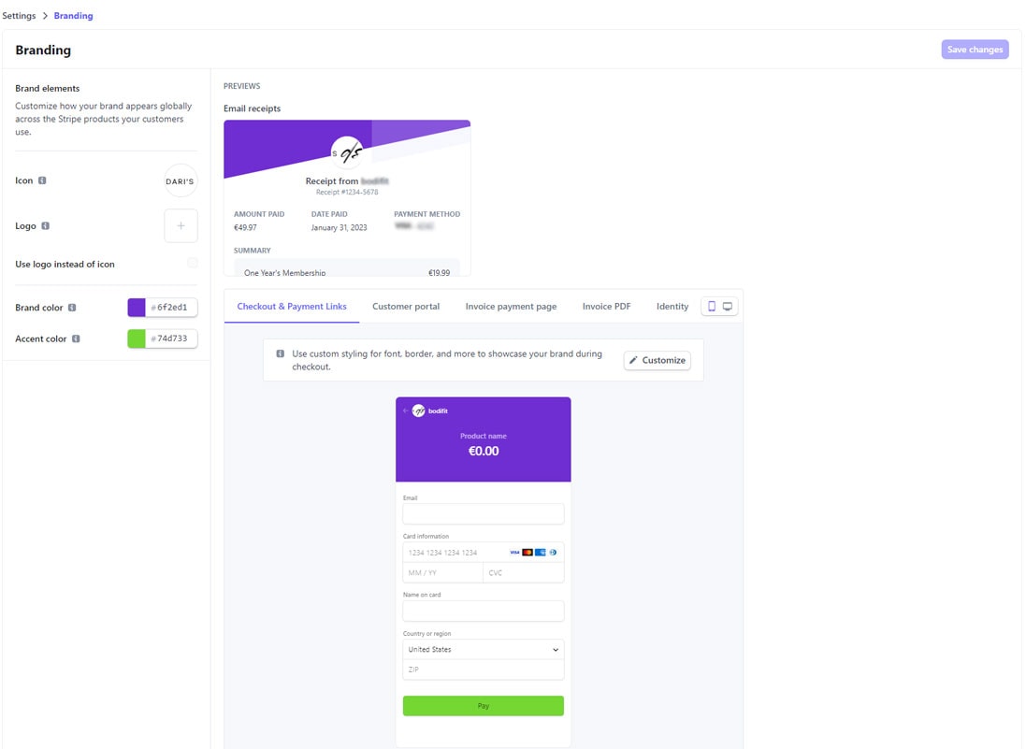Click Branding in the breadcrumb
This screenshot has width=1026, height=749.
pyautogui.click(x=73, y=16)
